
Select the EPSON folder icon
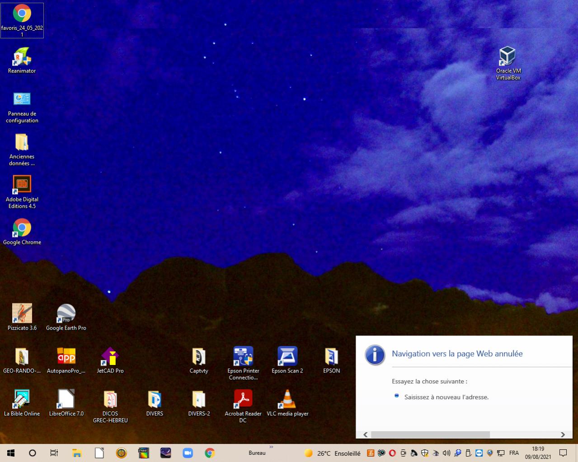pyautogui.click(x=332, y=360)
